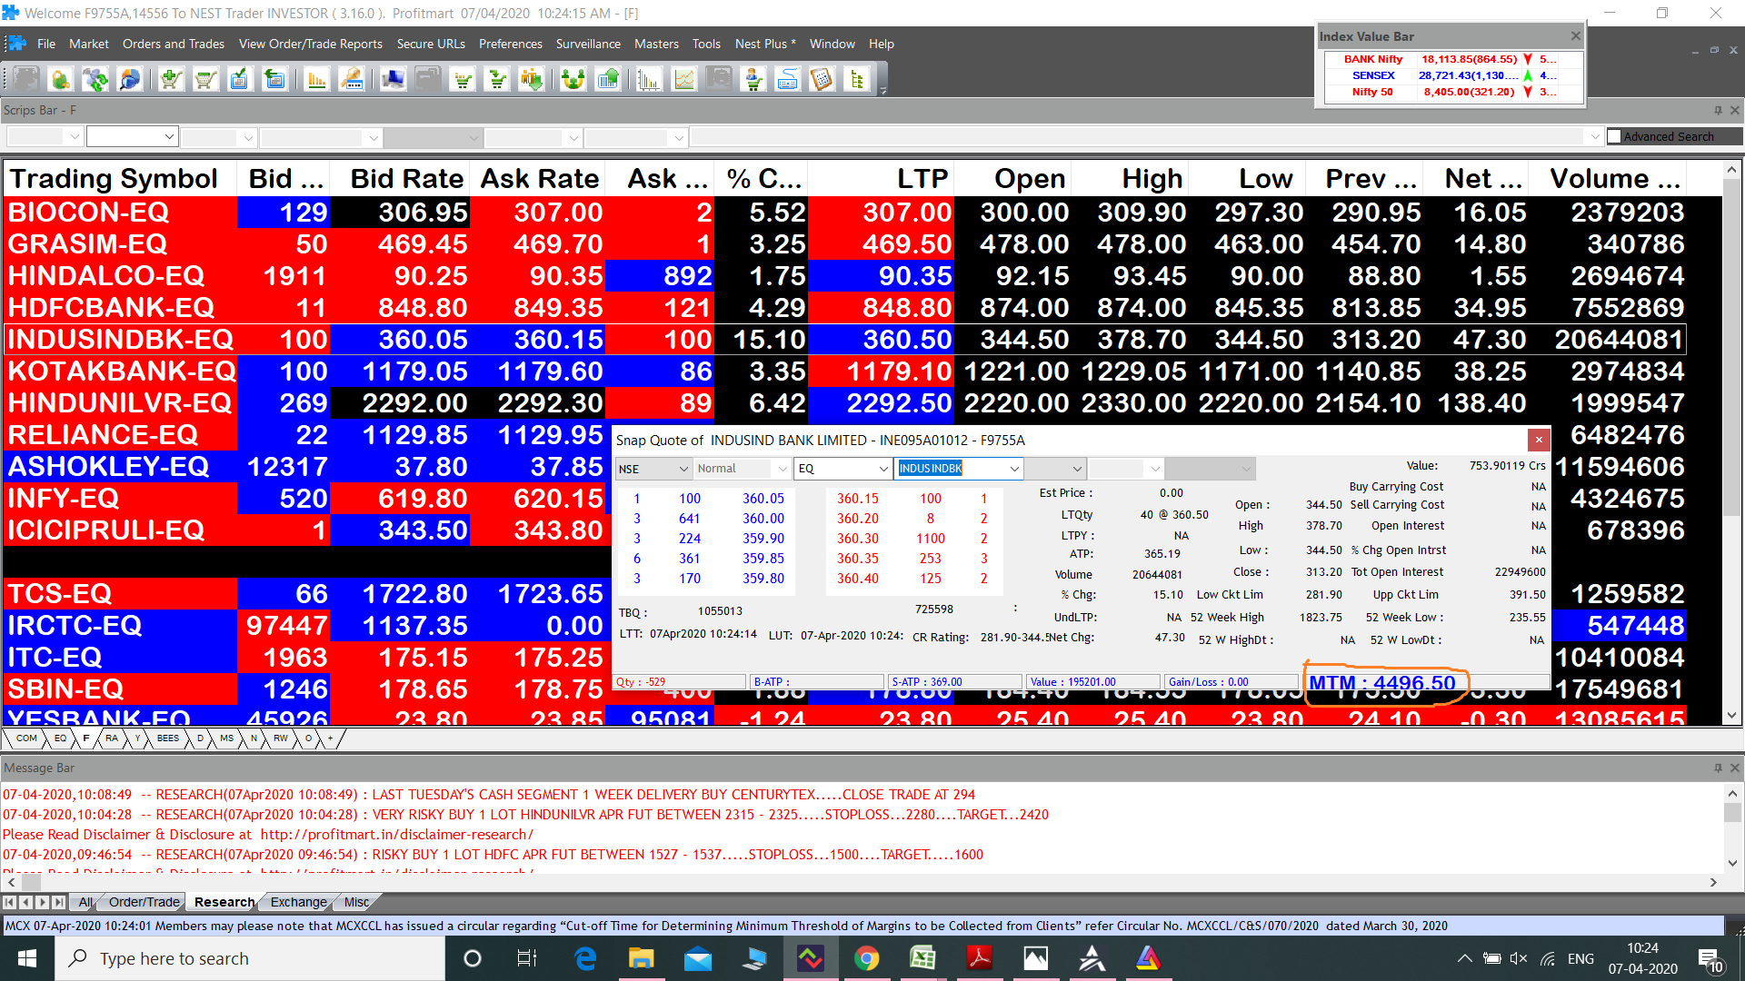Click the refresh connection arrows toolbar icon

click(95, 80)
